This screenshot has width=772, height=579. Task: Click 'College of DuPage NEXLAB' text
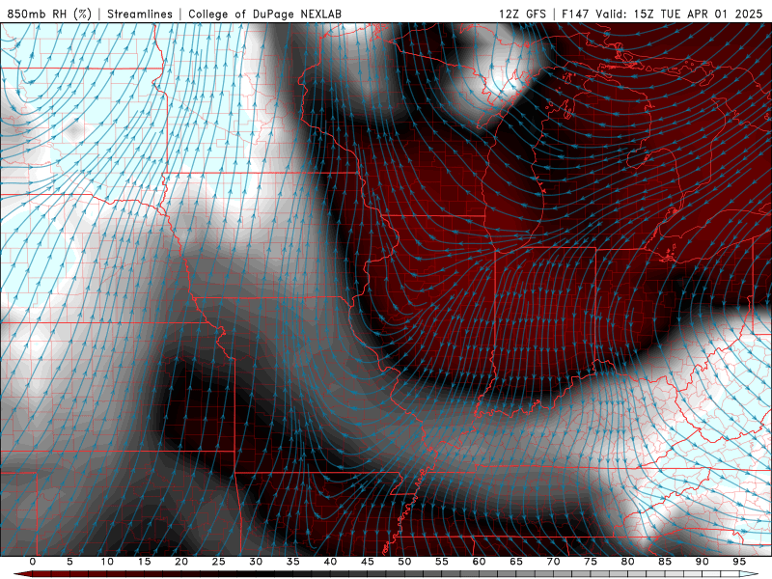[x=264, y=14]
